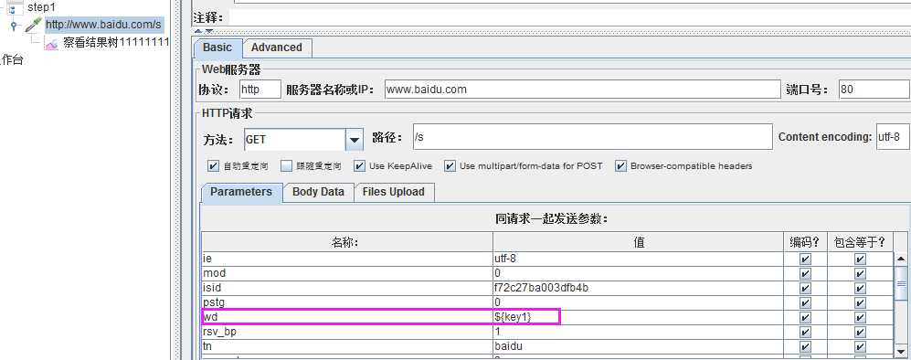This screenshot has height=360, width=911.
Task: Toggle 编码? checkbox in the rsv_bp row
Action: 805,332
